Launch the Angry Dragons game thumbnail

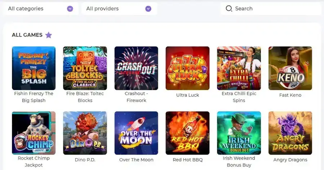[290, 133]
